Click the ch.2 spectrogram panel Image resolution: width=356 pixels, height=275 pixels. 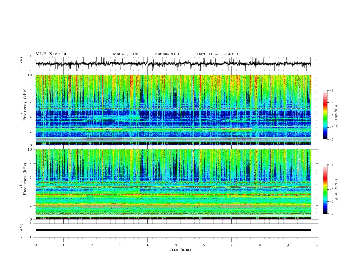click(173, 184)
